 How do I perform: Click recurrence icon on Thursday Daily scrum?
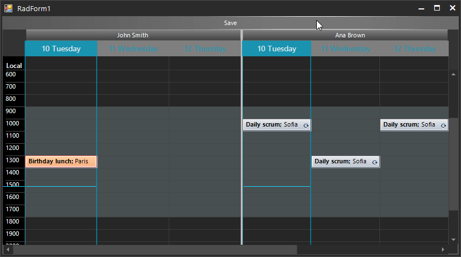(443, 125)
